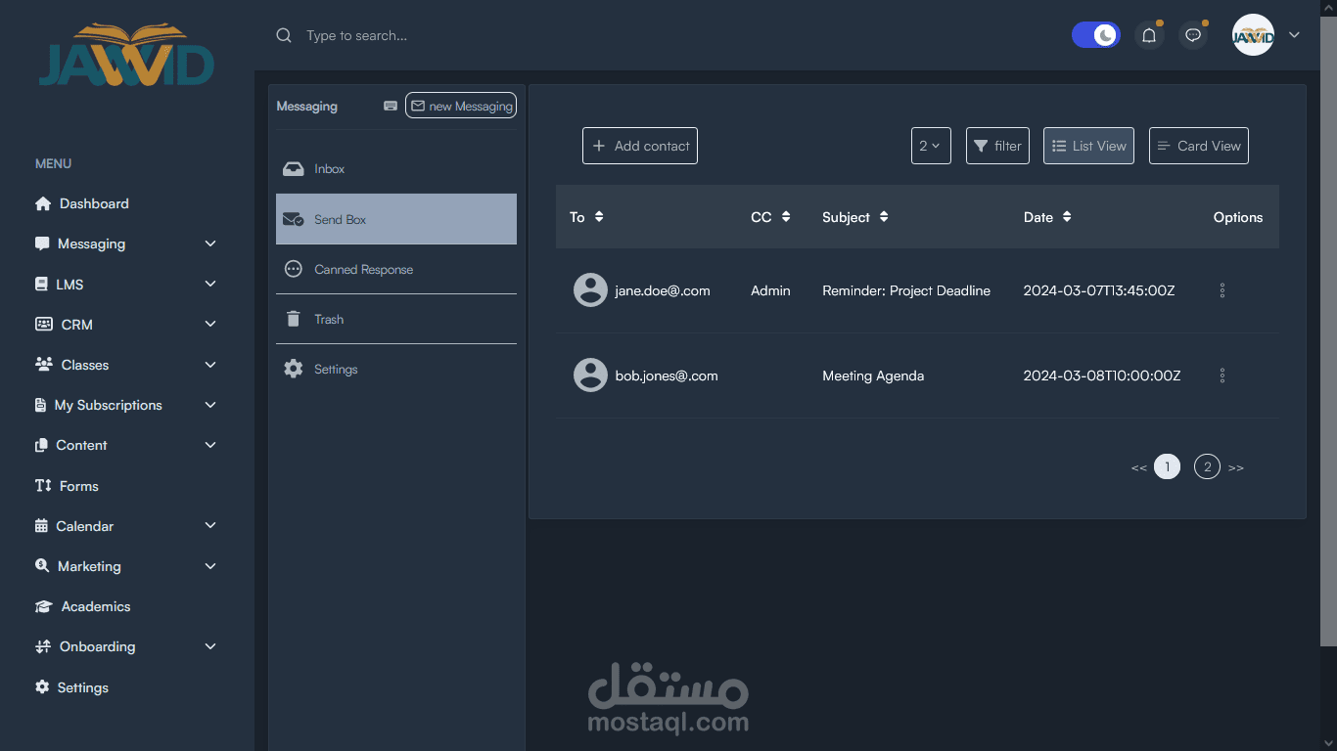Open Forms from sidebar menu

[78, 486]
